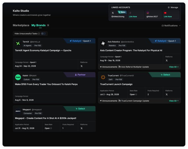Click the Consumer tag on Megapot card
Viewport: 188px width, 149px height.
28,113
